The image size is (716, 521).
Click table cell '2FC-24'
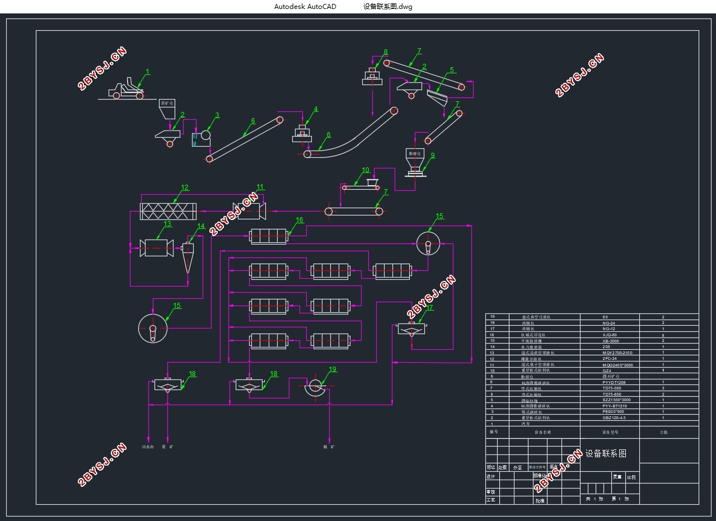tap(609, 359)
